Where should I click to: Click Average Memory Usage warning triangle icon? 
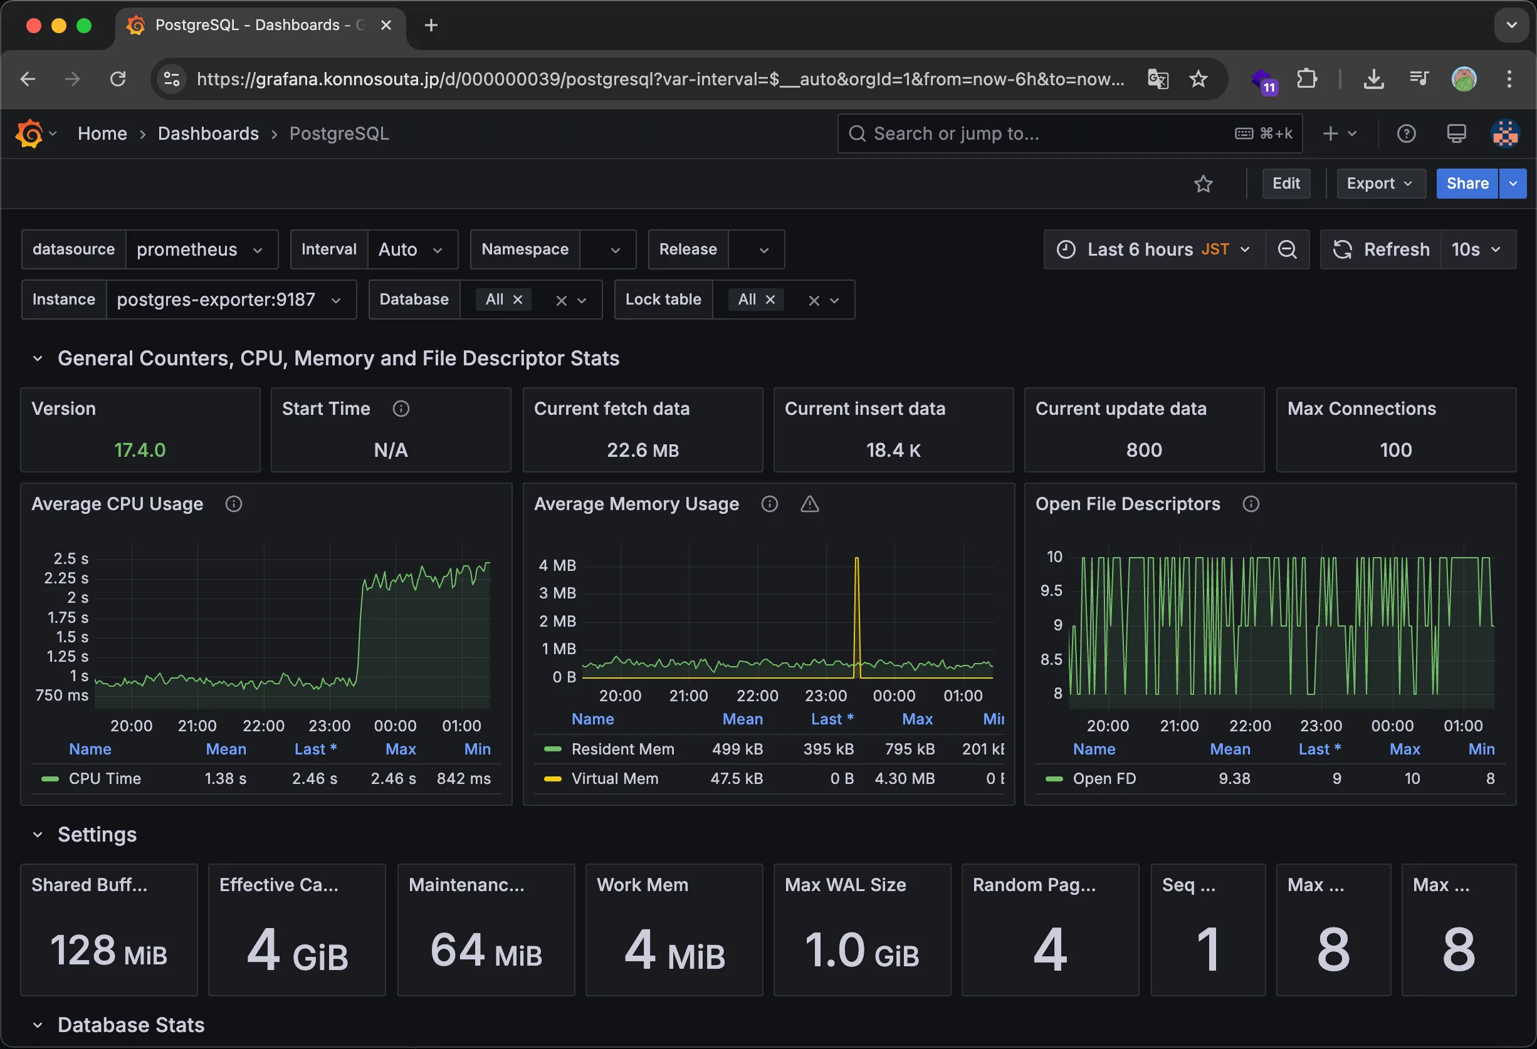pyautogui.click(x=809, y=504)
